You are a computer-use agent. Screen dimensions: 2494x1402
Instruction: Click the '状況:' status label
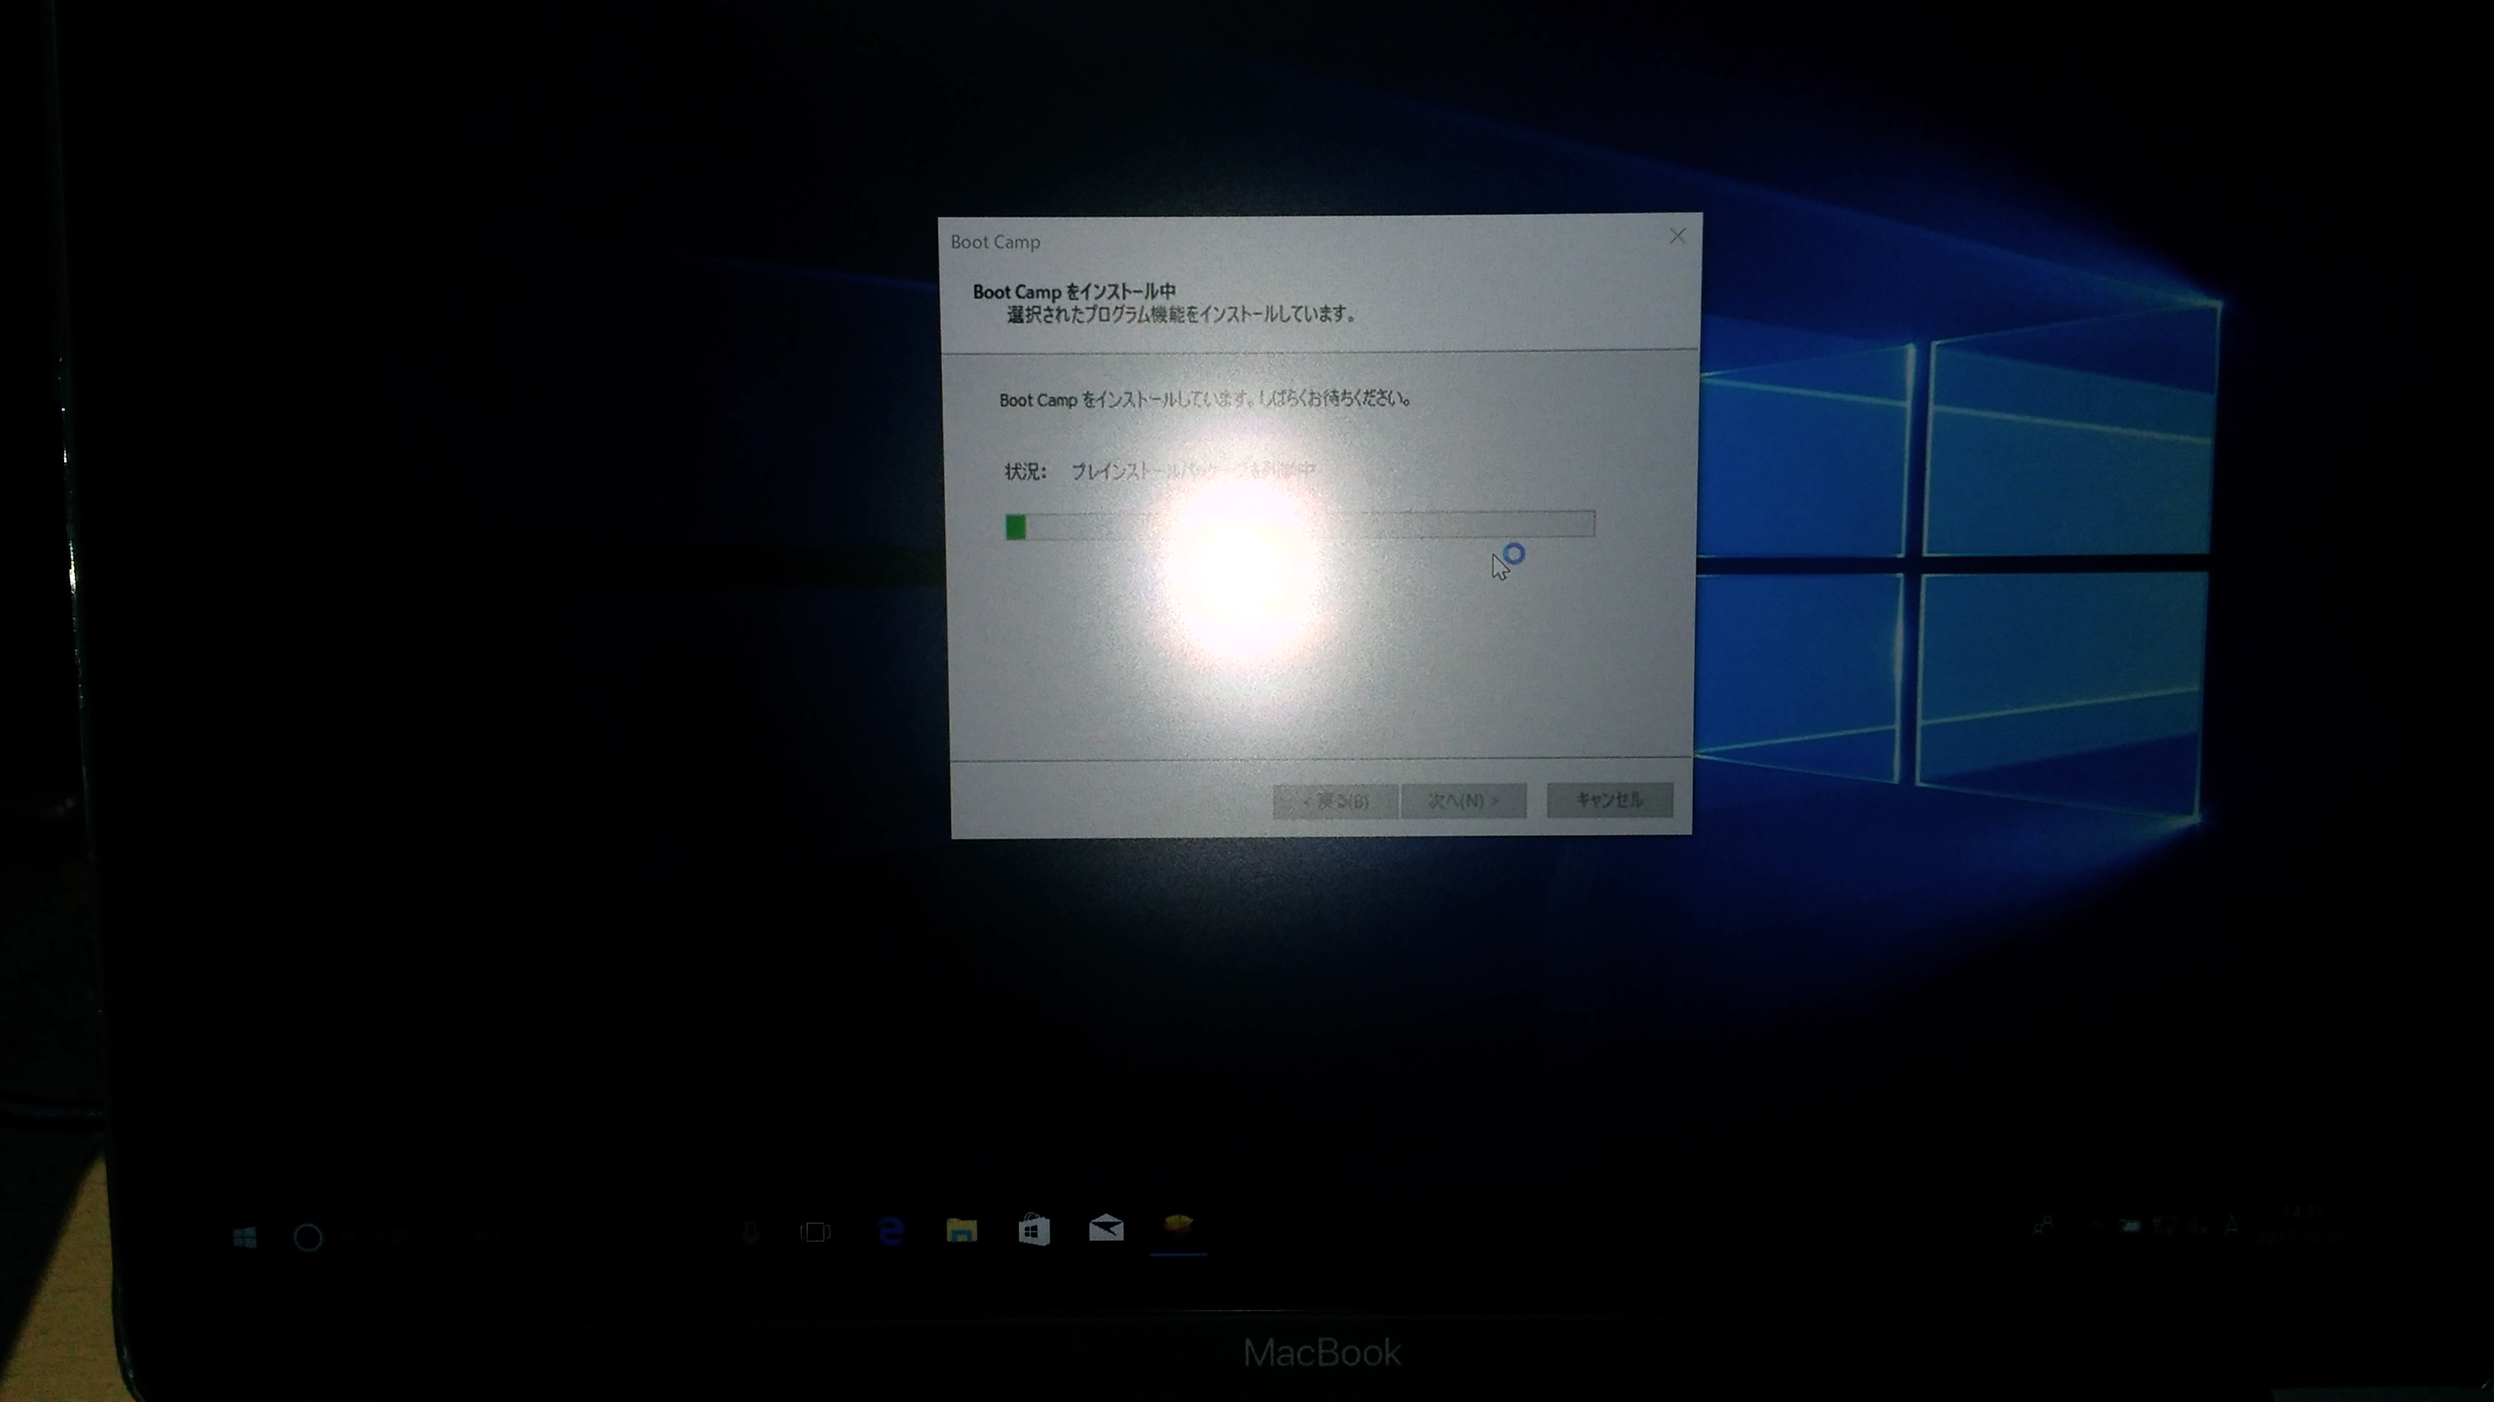1025,471
